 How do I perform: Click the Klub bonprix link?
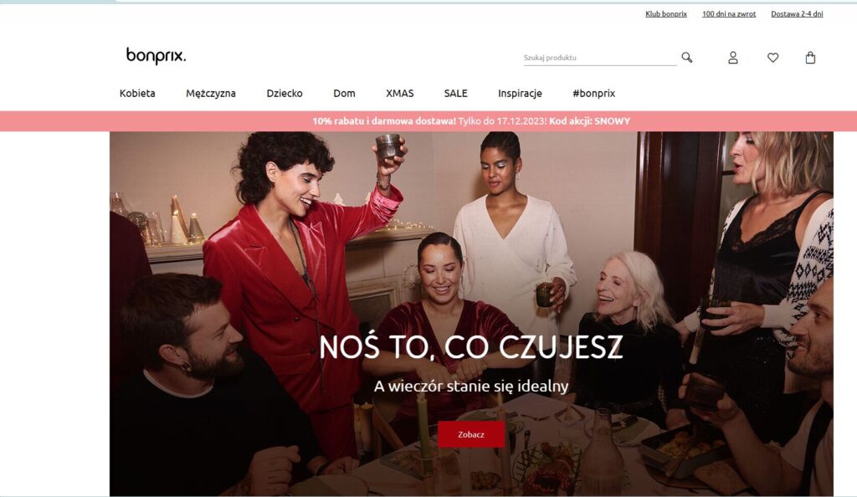click(x=665, y=14)
